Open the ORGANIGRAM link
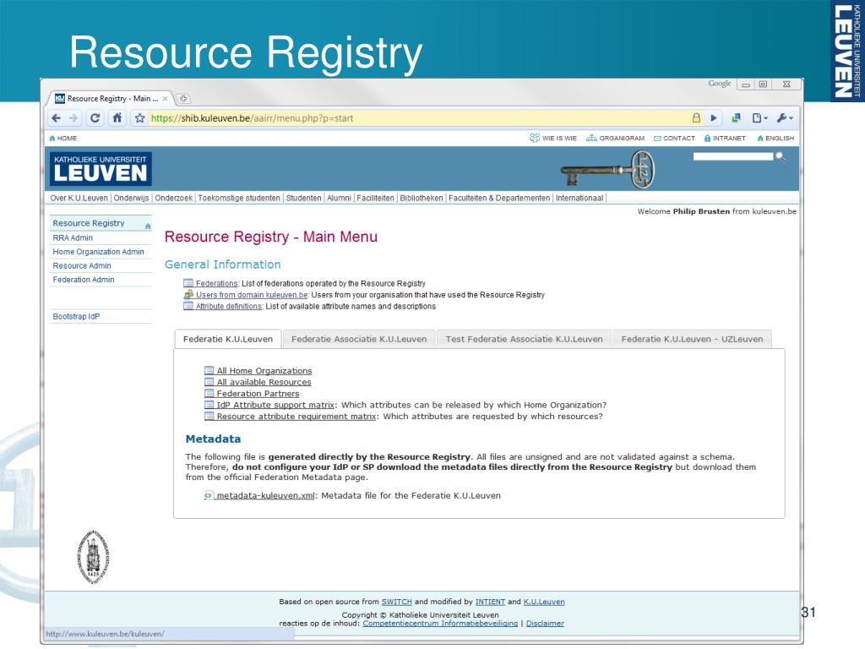 click(x=615, y=138)
